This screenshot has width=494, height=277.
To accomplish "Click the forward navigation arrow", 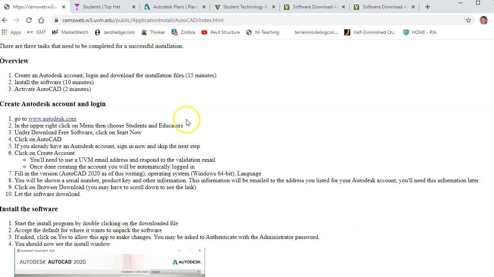I will coord(17,20).
